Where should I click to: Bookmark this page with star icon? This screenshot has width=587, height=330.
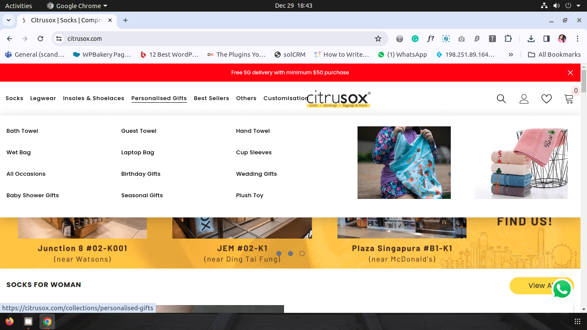[x=378, y=39]
